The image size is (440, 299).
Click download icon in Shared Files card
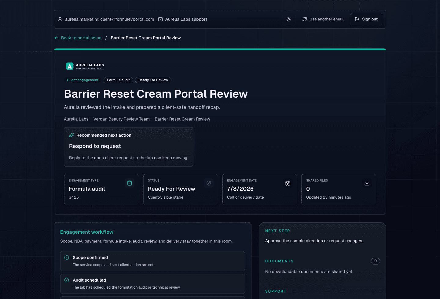point(367,183)
